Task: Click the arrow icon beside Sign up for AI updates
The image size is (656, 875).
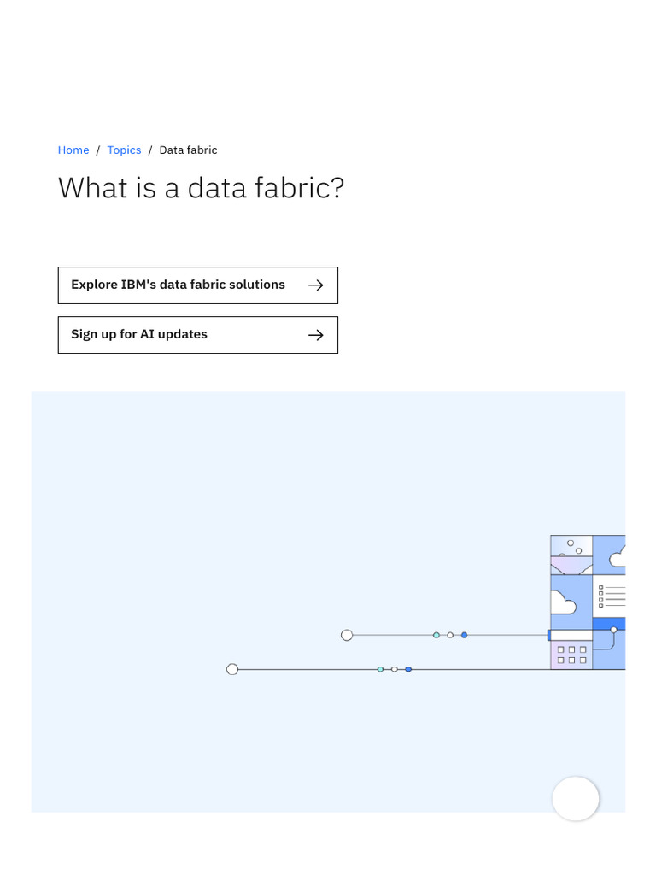Action: 315,335
